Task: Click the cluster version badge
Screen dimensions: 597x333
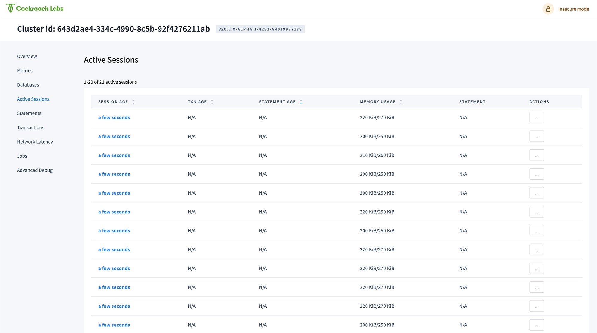Action: coord(260,29)
